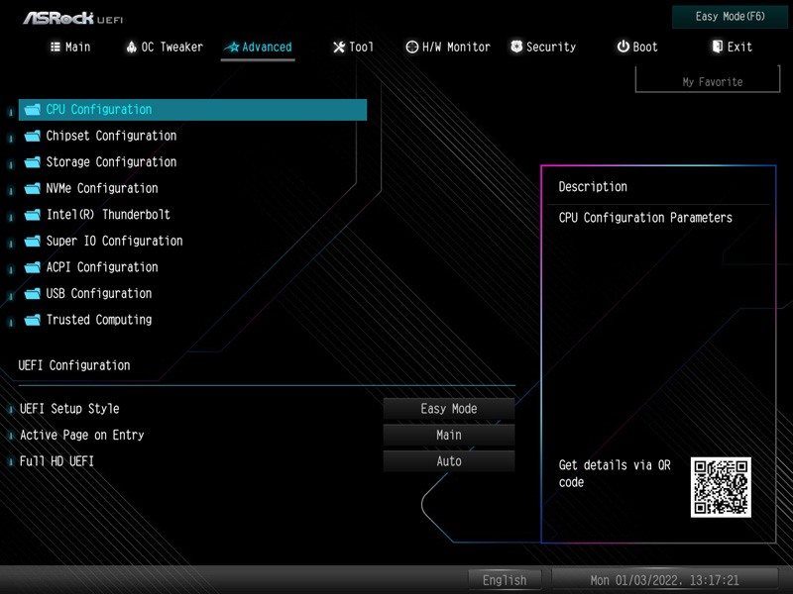793x594 pixels.
Task: Go to the Security tab
Action: [x=543, y=47]
